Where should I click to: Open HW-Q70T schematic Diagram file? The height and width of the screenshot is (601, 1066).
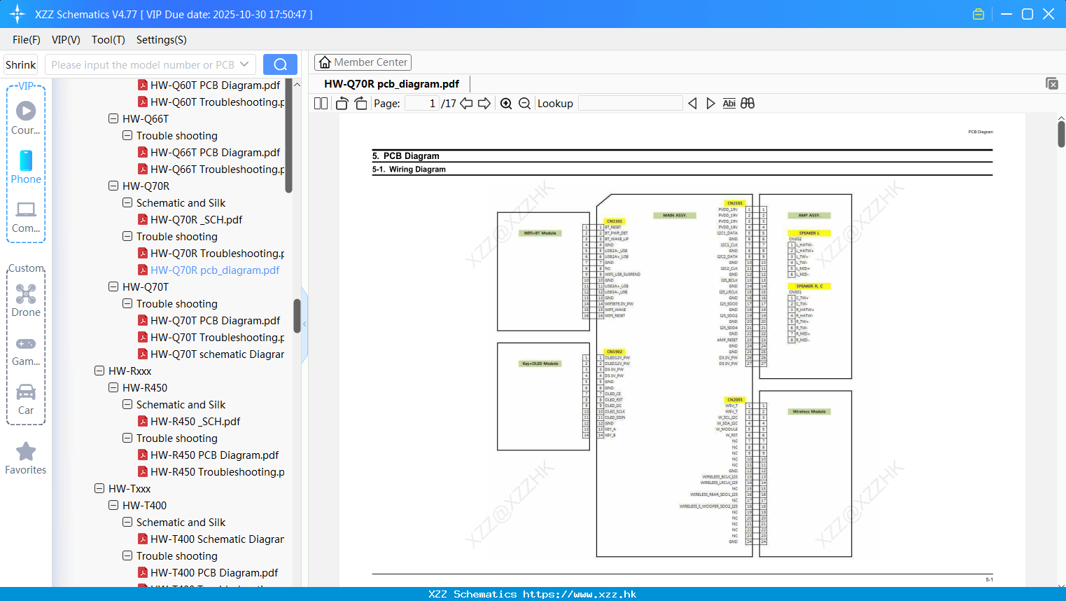[211, 354]
